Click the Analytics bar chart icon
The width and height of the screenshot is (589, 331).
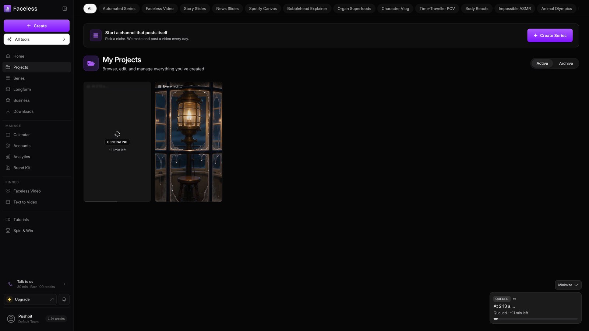8,157
